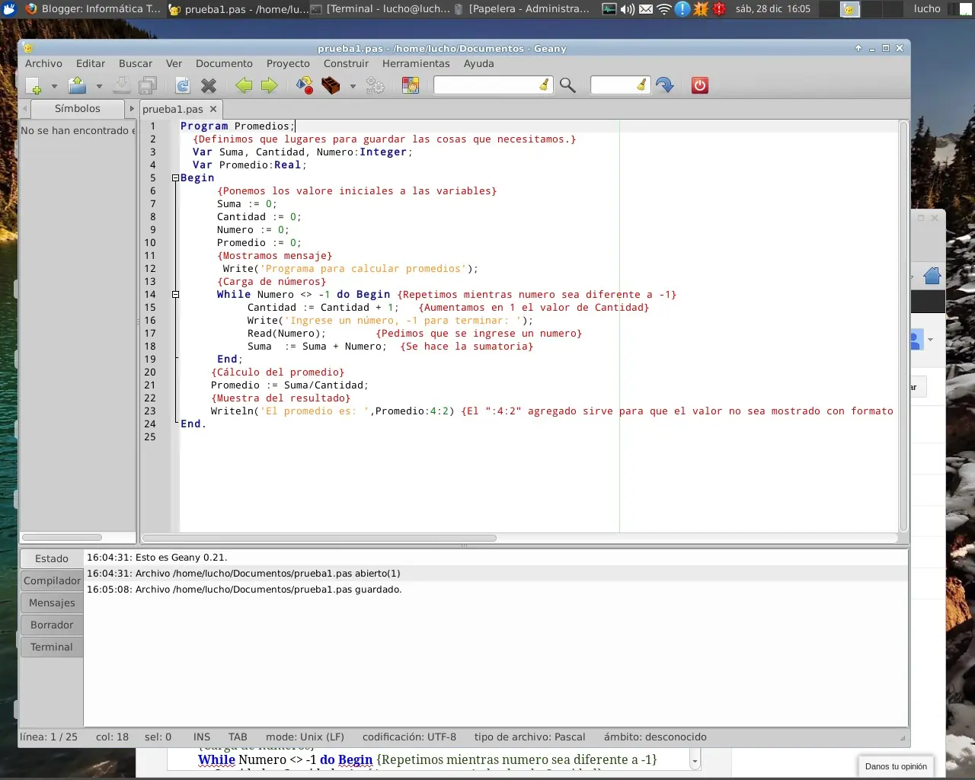
Task: Click the volume speaker tray icon
Action: pyautogui.click(x=628, y=9)
